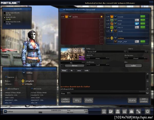The width and height of the screenshot is (154, 120).
Task: Open the chat channel dropdown arrow
Action: (x=69, y=93)
